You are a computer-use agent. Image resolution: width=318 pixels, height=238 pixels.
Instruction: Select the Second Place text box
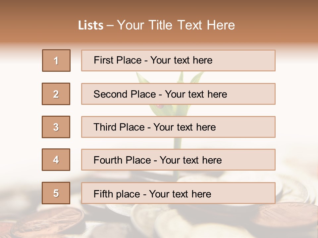click(178, 94)
